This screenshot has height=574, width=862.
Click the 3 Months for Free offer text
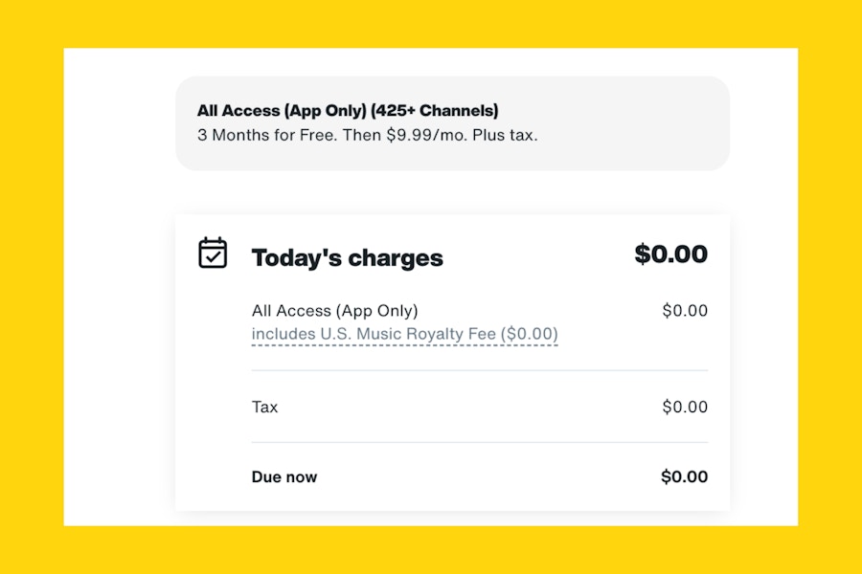point(267,135)
